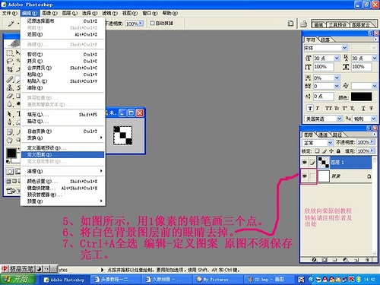Viewport: 380px width, 285px height.
Task: Click the Create new layer icon
Action: click(x=356, y=260)
